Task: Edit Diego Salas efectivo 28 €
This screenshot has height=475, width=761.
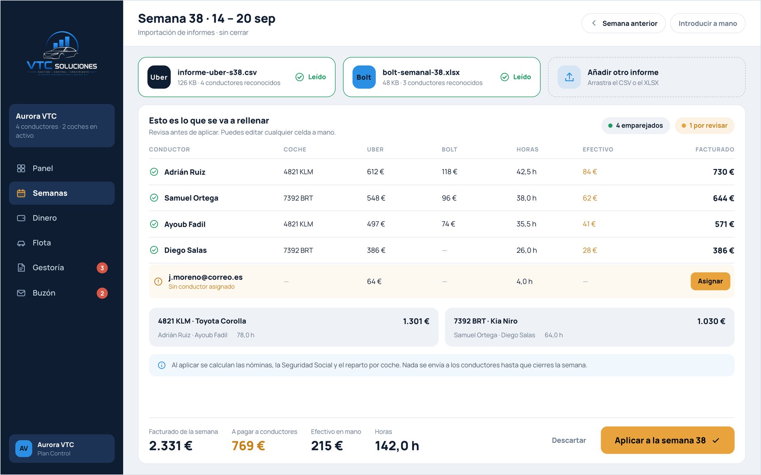Action: tap(590, 250)
